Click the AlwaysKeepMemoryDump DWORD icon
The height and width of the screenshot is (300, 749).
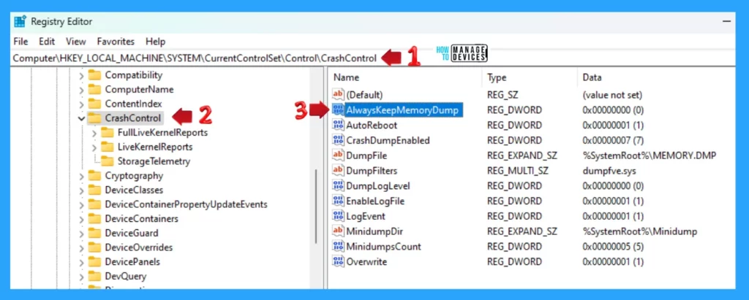[x=338, y=110]
